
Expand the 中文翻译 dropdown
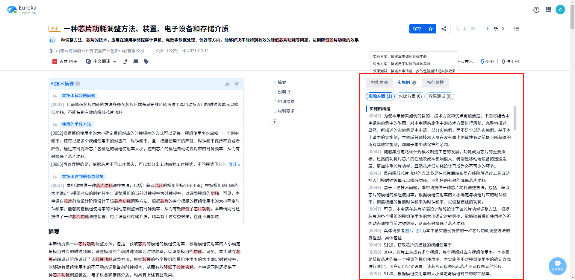[x=115, y=62]
